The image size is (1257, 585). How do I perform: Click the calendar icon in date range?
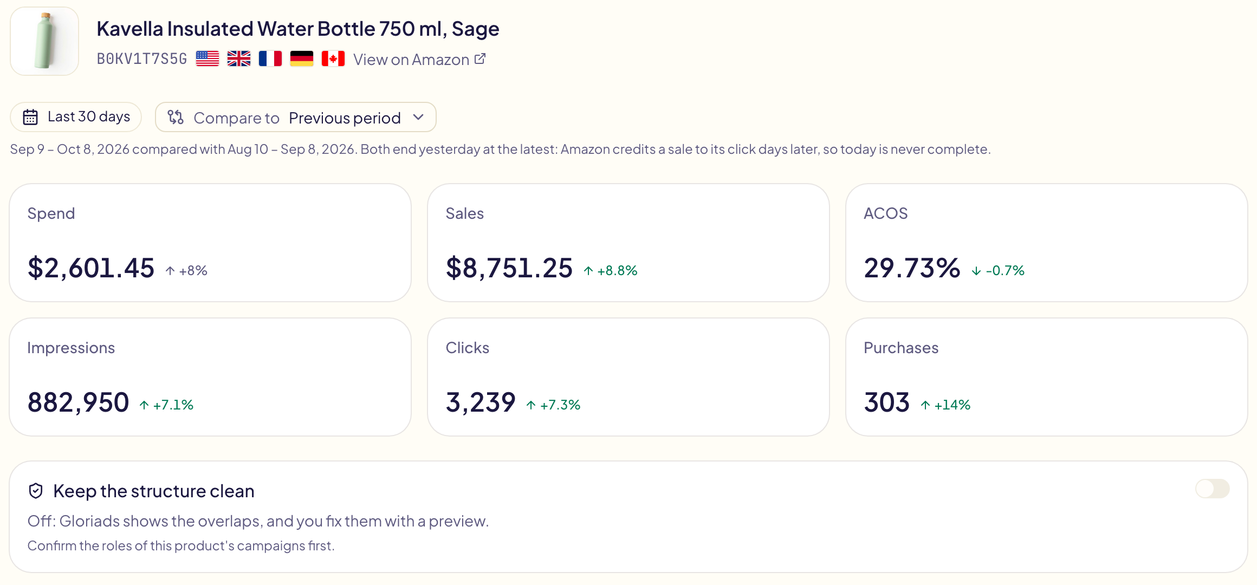30,117
